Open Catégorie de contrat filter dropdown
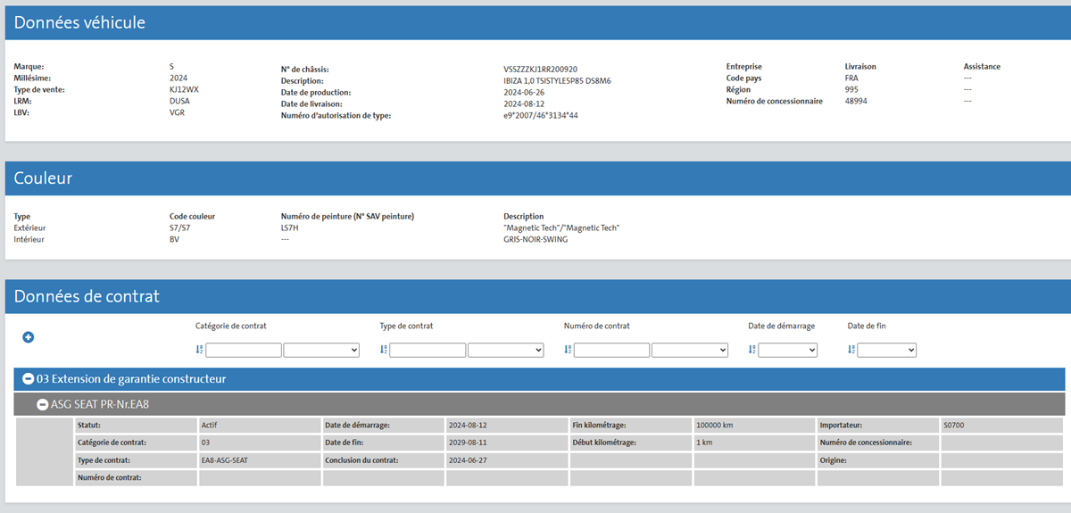Image resolution: width=1071 pixels, height=513 pixels. (321, 350)
